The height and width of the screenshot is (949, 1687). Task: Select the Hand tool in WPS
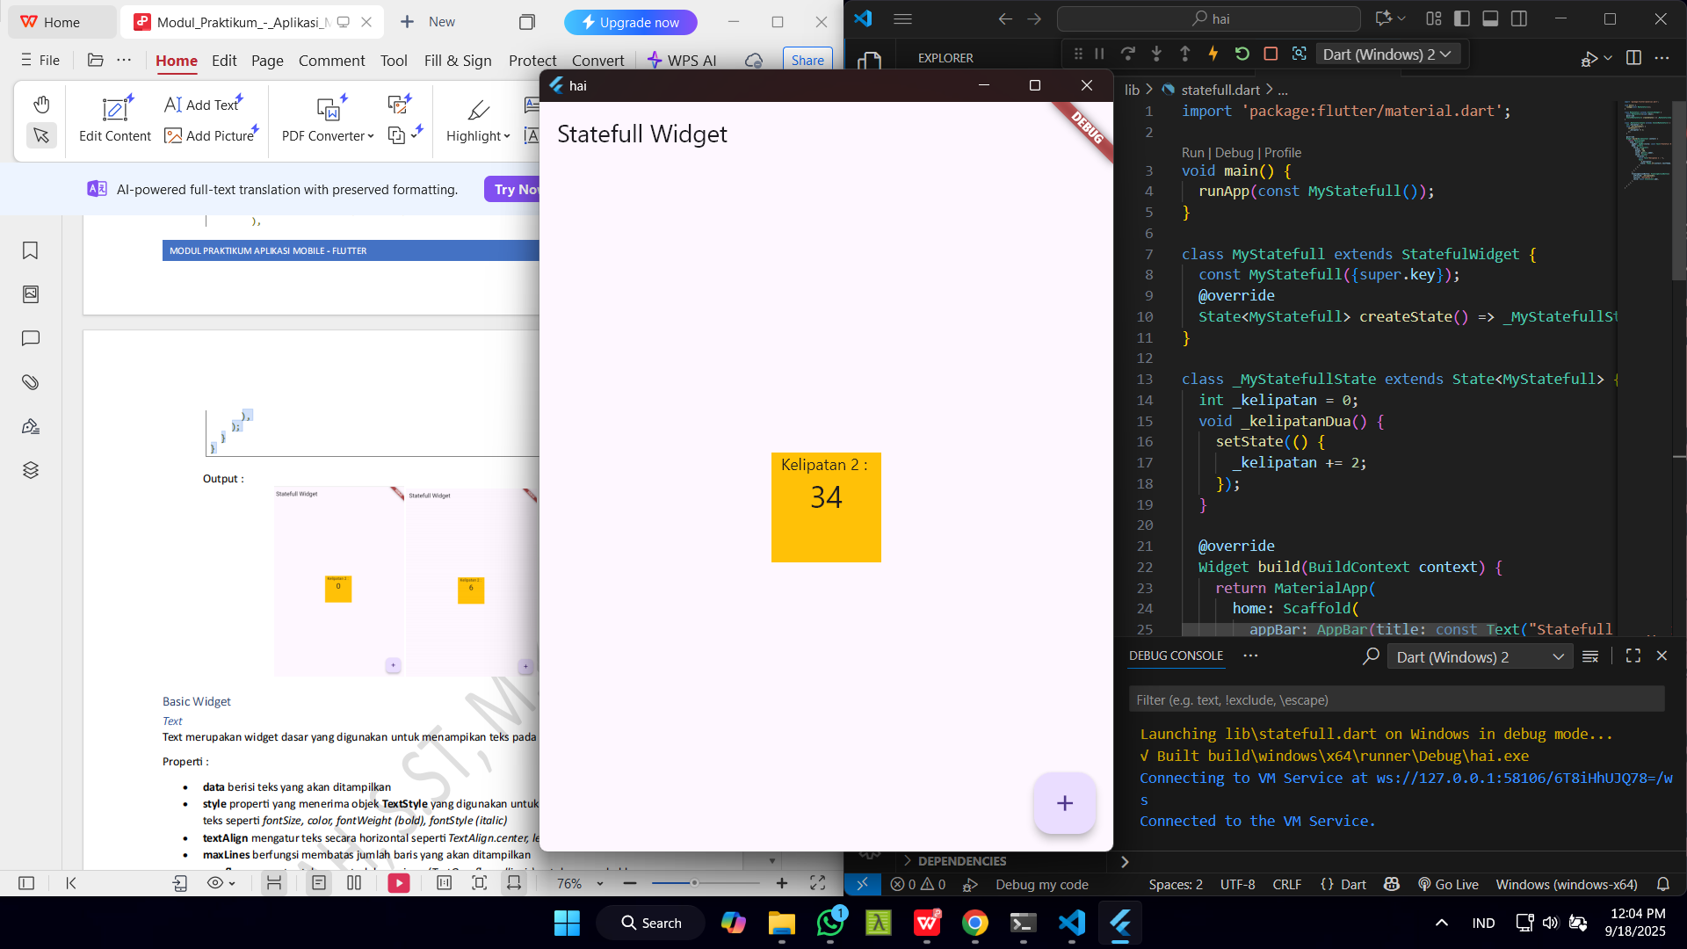pos(41,105)
